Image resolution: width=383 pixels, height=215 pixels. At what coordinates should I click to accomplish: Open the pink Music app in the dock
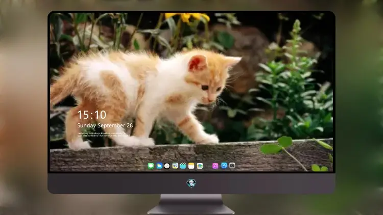215,166
